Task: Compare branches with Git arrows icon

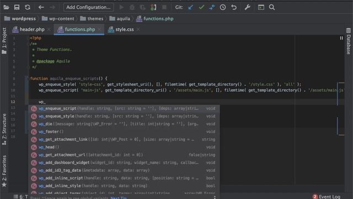Action: point(212,7)
